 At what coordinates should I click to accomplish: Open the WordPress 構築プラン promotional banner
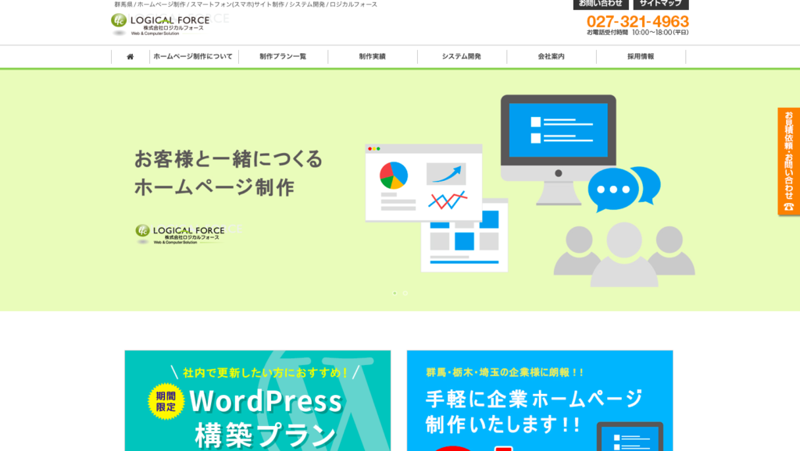pos(258,406)
